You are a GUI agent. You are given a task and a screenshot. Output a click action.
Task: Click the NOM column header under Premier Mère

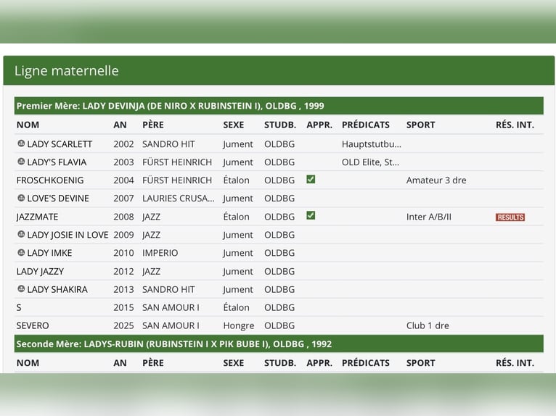[x=28, y=125]
